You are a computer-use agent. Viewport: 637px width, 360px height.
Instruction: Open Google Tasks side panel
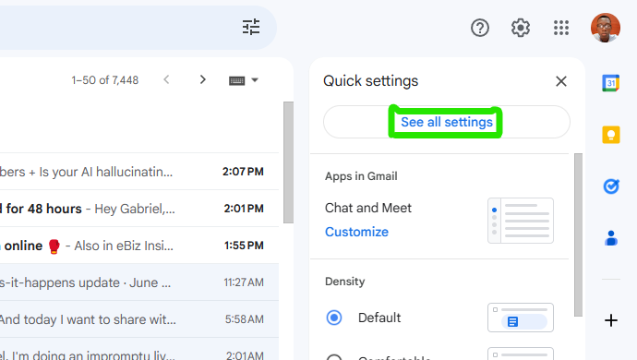610,186
